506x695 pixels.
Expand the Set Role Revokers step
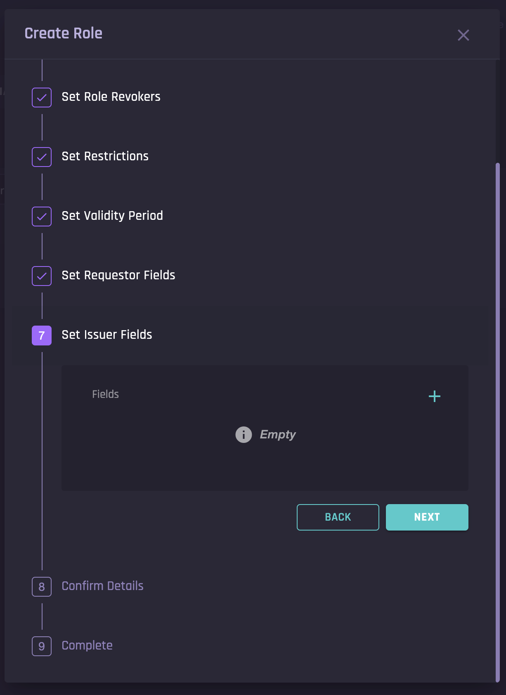tap(111, 97)
